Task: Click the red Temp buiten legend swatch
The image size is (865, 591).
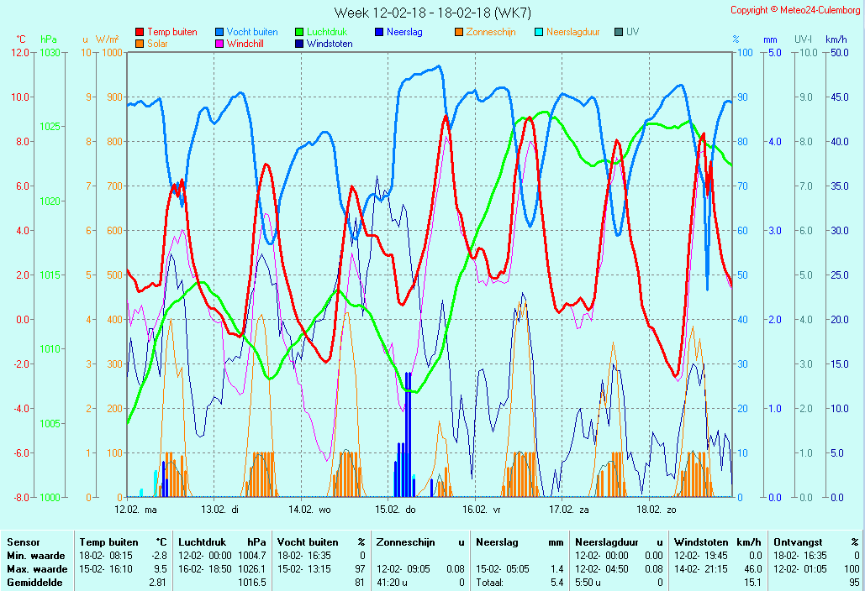Action: 140,32
